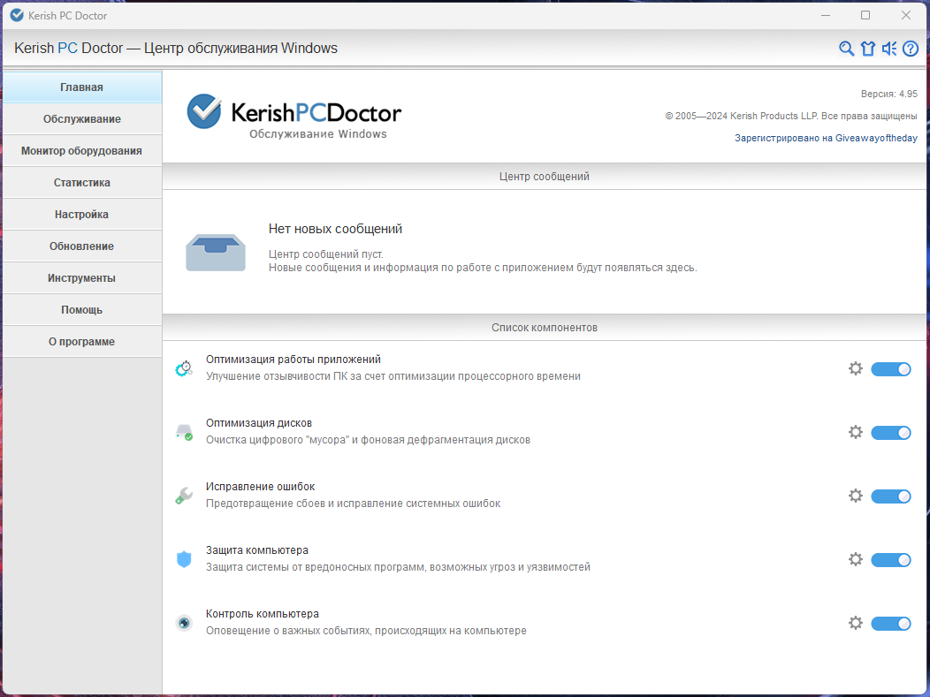
Task: Open help via the question mark icon
Action: pos(911,49)
